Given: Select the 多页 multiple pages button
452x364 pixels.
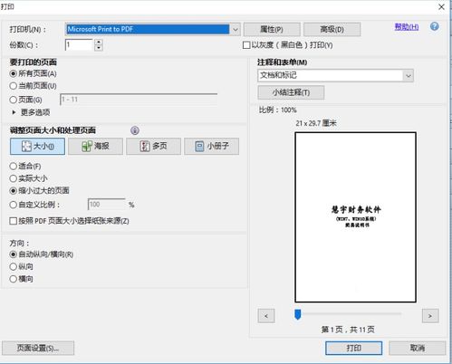Looking at the screenshot, I should (x=153, y=147).
